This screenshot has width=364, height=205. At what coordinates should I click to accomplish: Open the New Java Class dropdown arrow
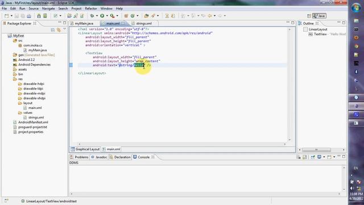138,16
